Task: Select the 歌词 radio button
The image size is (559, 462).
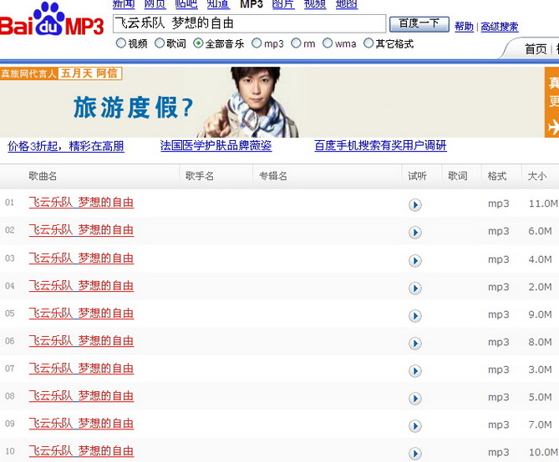Action: 160,43
